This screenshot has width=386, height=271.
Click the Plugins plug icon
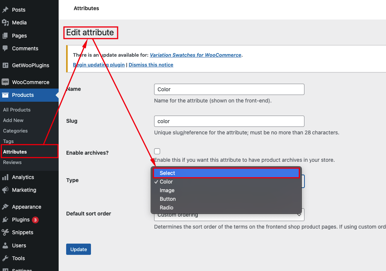tap(5, 220)
